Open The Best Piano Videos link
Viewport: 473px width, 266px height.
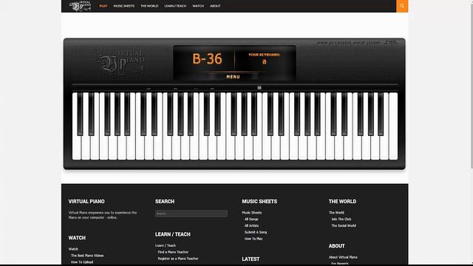point(87,256)
